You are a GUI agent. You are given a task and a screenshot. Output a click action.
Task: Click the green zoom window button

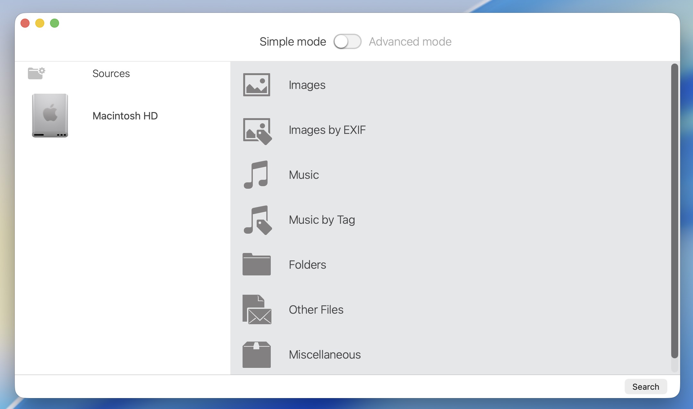point(55,23)
